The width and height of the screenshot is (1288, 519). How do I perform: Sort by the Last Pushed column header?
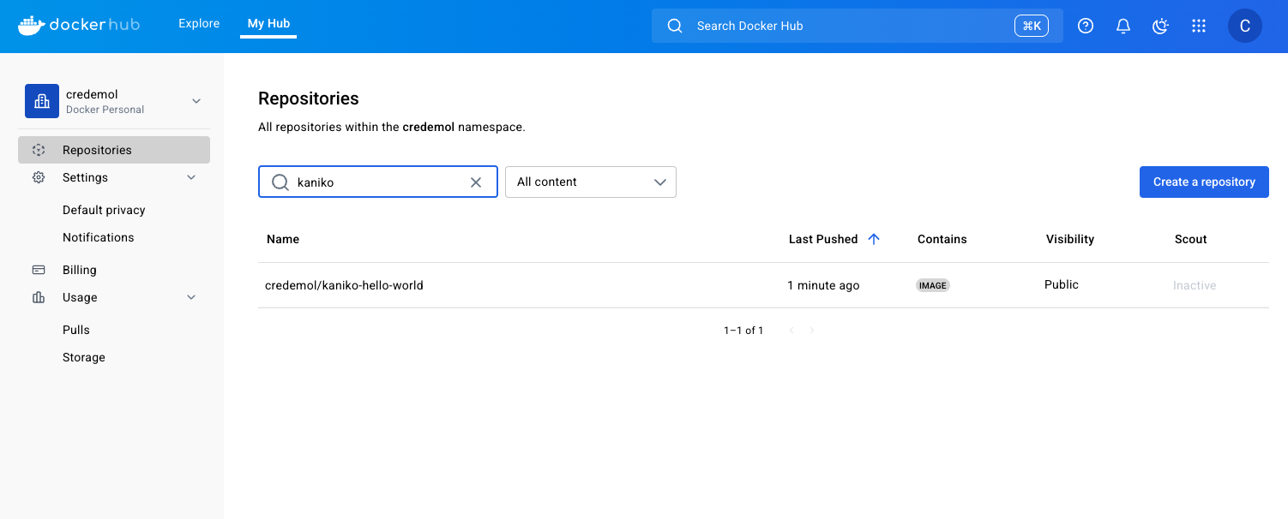(823, 239)
